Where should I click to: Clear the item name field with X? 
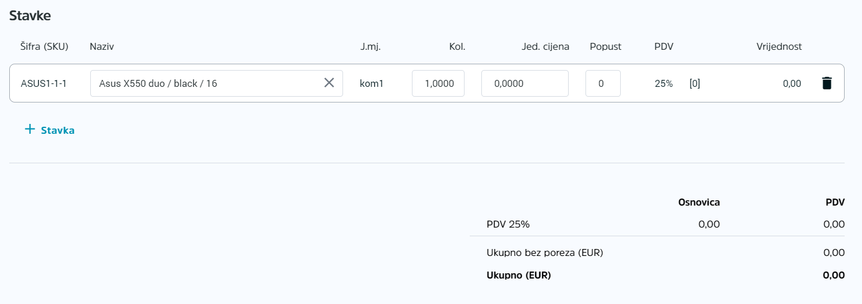tap(329, 83)
